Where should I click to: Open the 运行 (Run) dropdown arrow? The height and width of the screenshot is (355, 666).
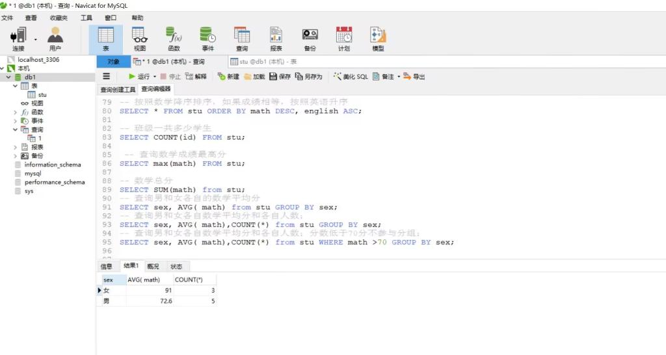click(x=155, y=77)
